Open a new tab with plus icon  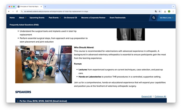point(45,6)
